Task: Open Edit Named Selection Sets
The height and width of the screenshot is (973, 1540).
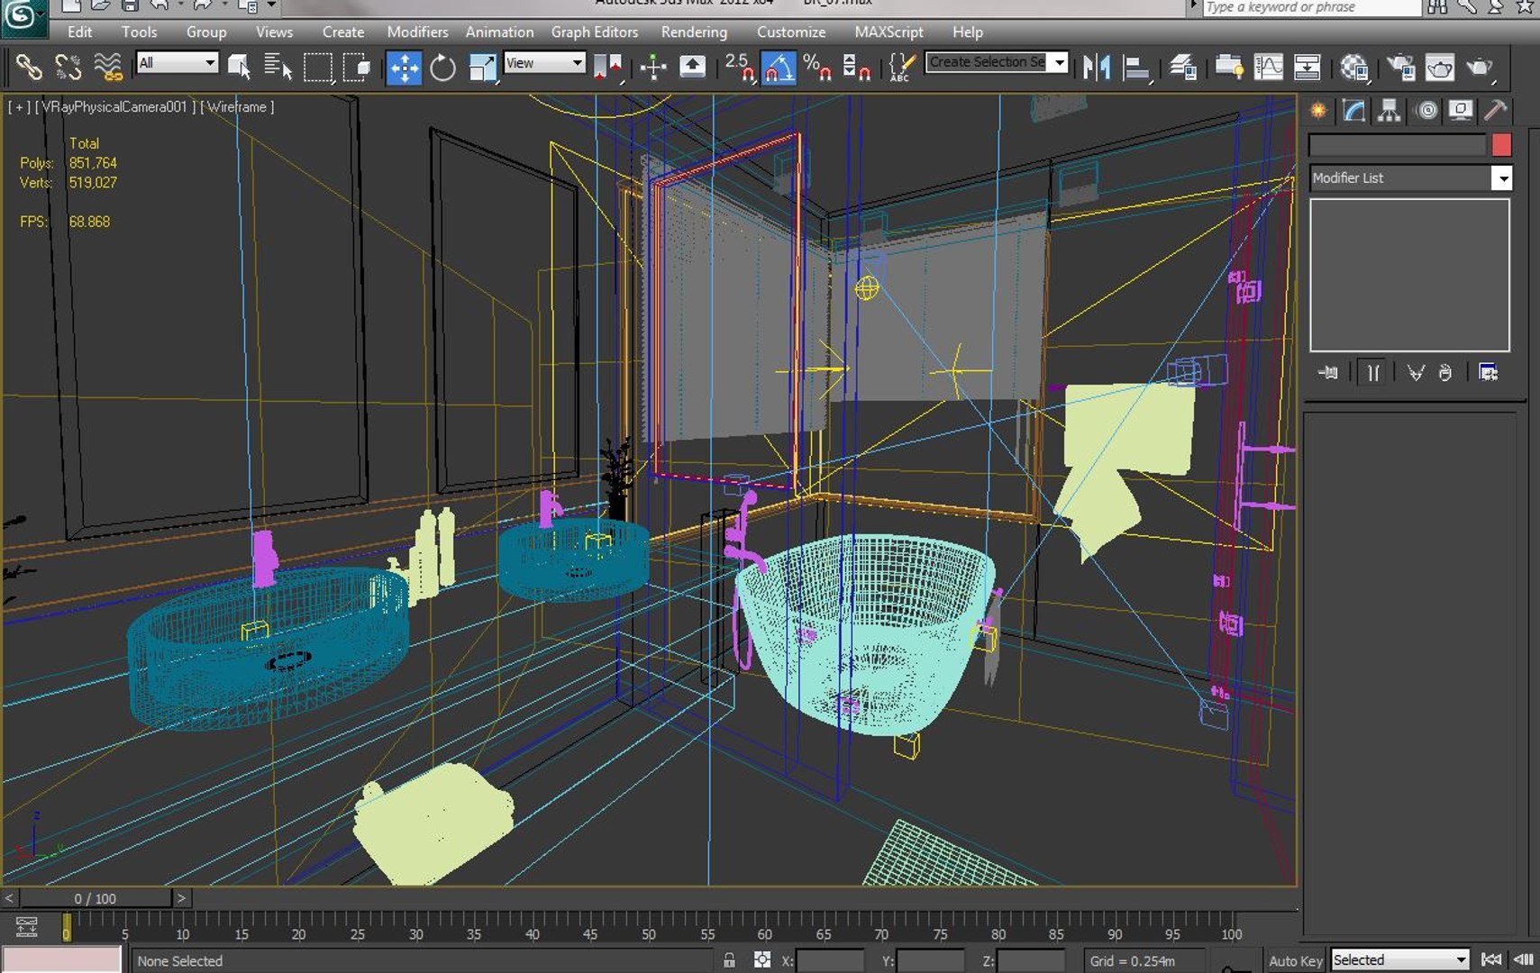Action: tap(901, 67)
